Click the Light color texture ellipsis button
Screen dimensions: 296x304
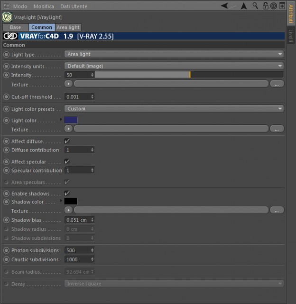coord(277,129)
